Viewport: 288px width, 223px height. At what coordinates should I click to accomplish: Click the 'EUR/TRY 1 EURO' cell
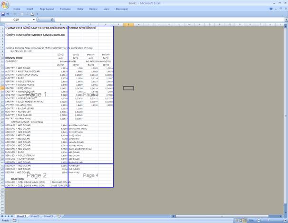click(x=29, y=78)
